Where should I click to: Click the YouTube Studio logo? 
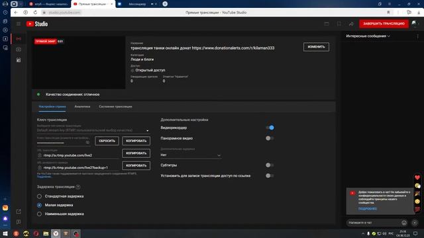(x=37, y=24)
